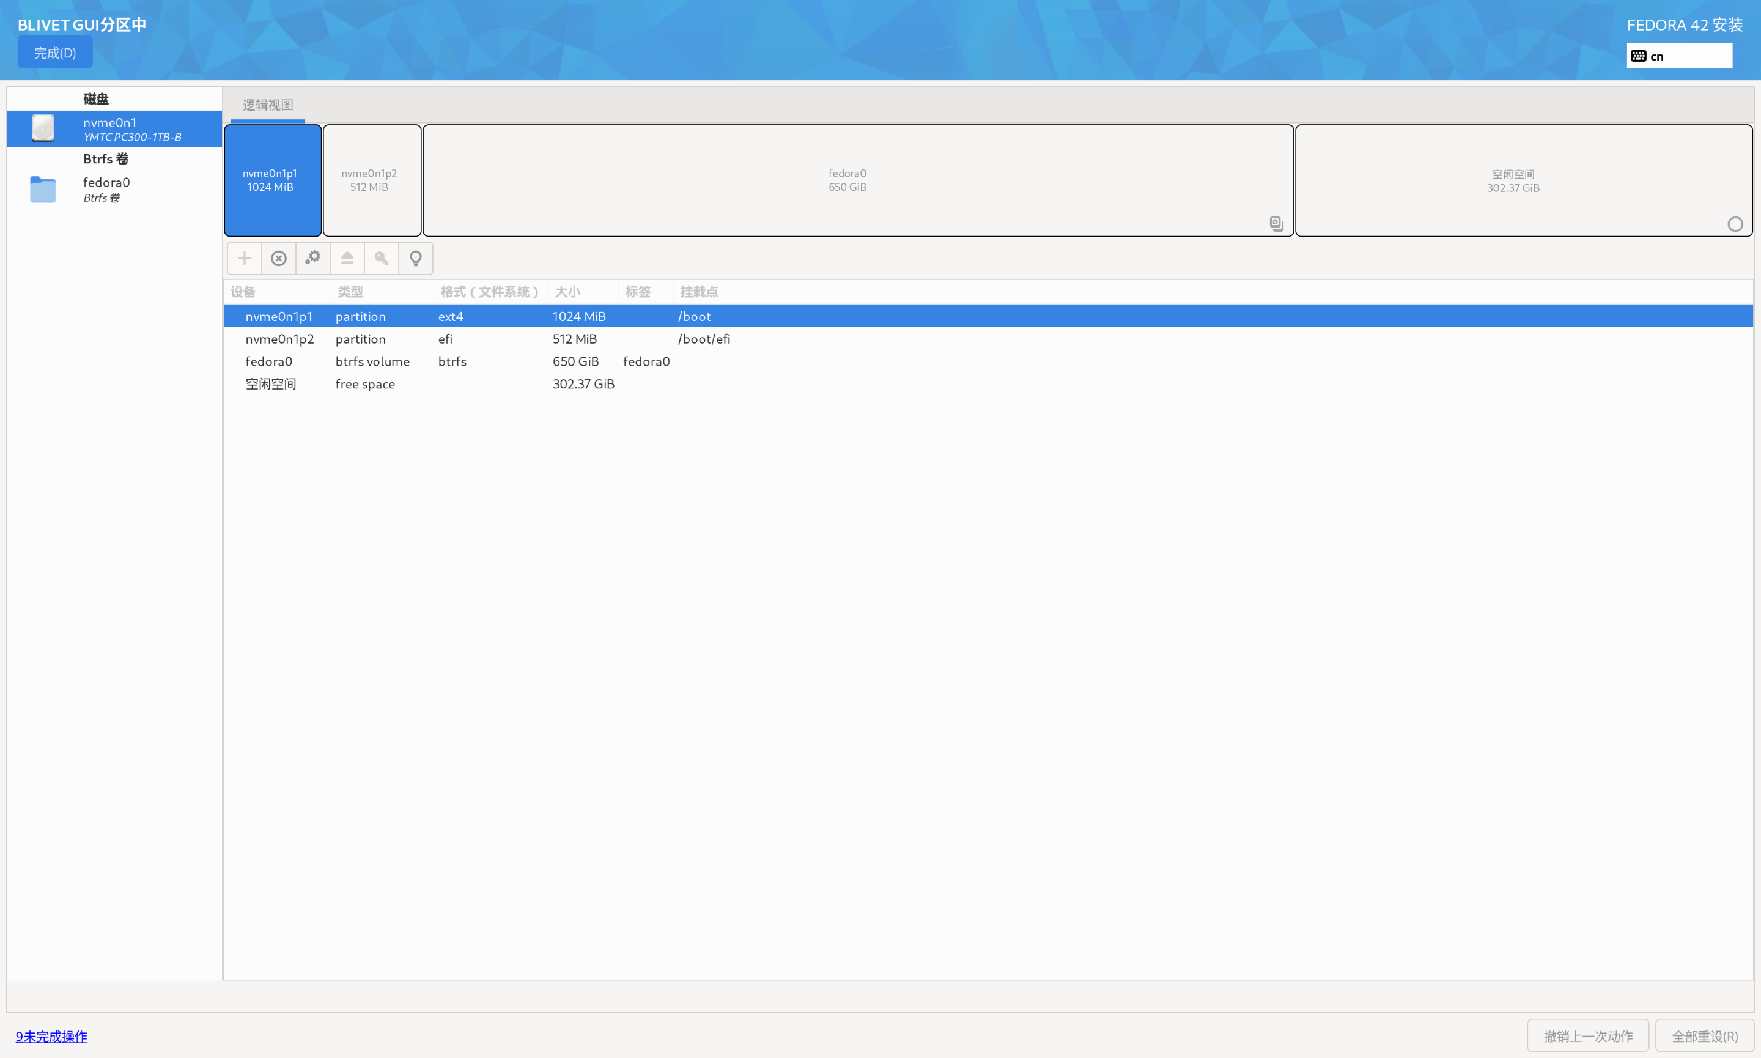Click 撤销上一次动作 to undo last action
This screenshot has height=1058, width=1761.
pos(1588,1035)
